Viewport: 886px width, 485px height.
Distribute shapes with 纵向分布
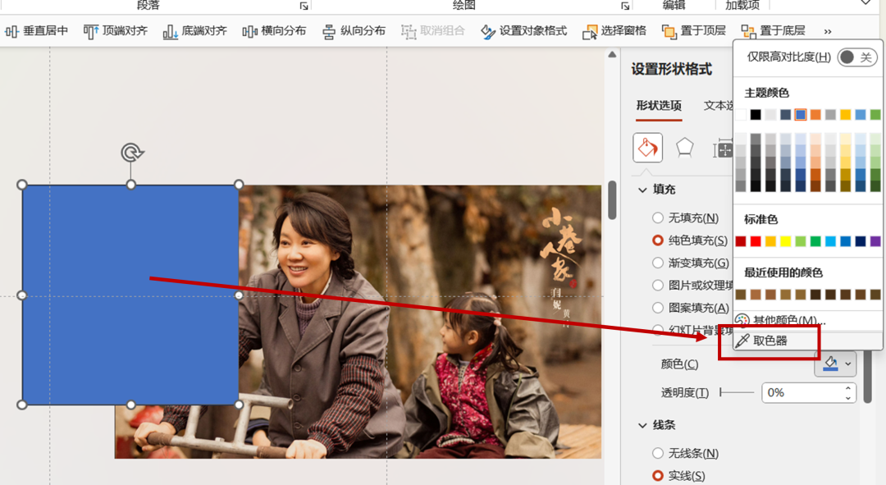click(x=354, y=30)
